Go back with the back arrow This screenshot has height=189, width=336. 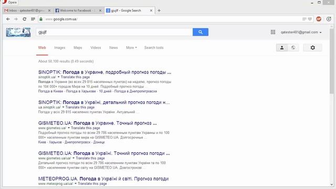click(8, 19)
